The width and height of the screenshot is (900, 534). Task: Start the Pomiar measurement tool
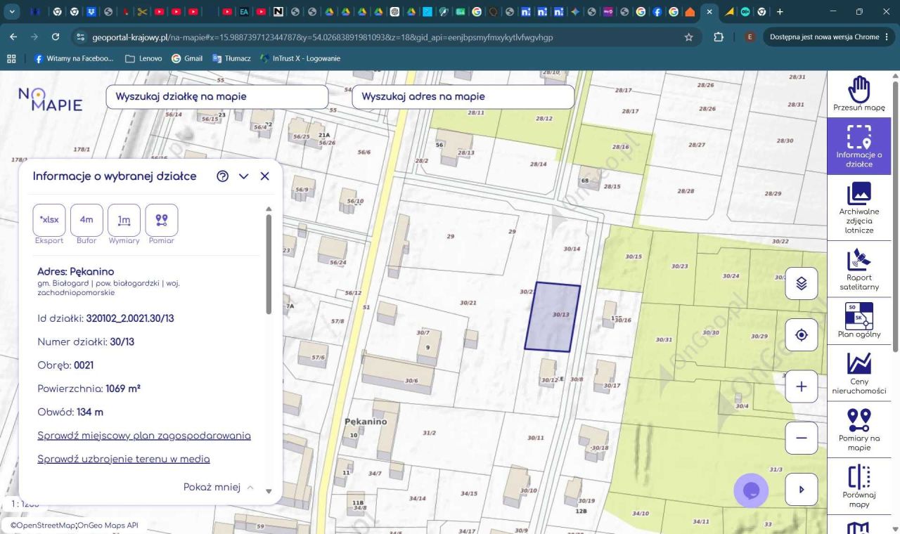click(161, 220)
